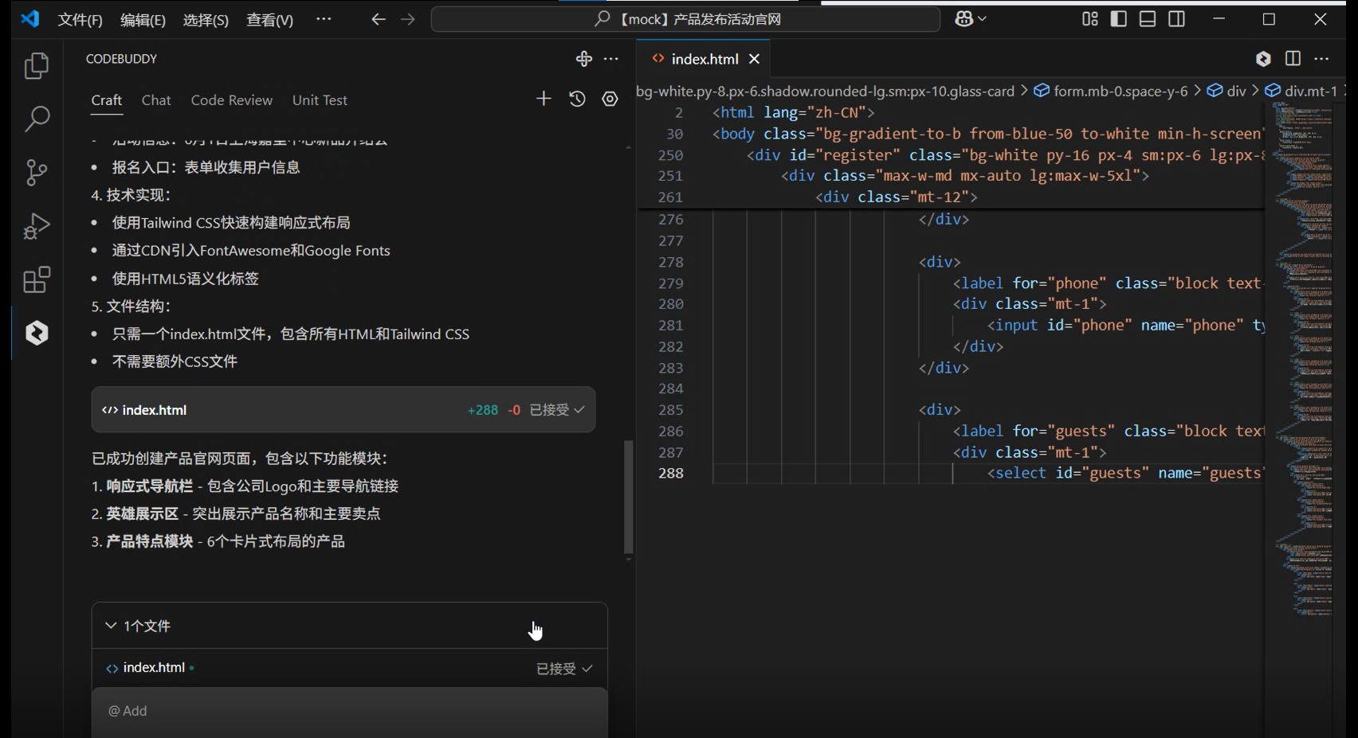Screen dimensions: 1358x738
Task: Open the Extensions view
Action: tap(37, 280)
